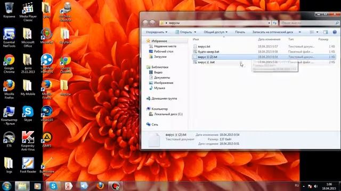The height and width of the screenshot is (191, 341).
Task: Sort files by the Тип column header
Action: (291, 39)
